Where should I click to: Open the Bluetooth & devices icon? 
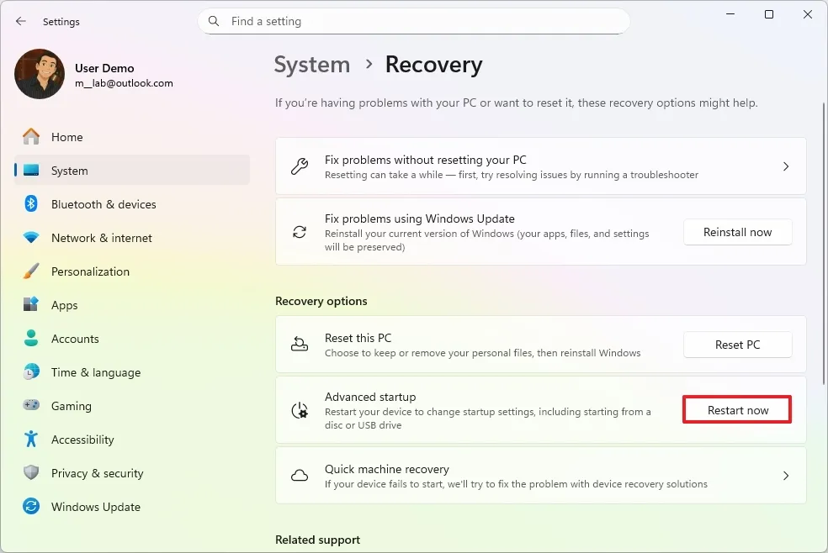coord(31,204)
